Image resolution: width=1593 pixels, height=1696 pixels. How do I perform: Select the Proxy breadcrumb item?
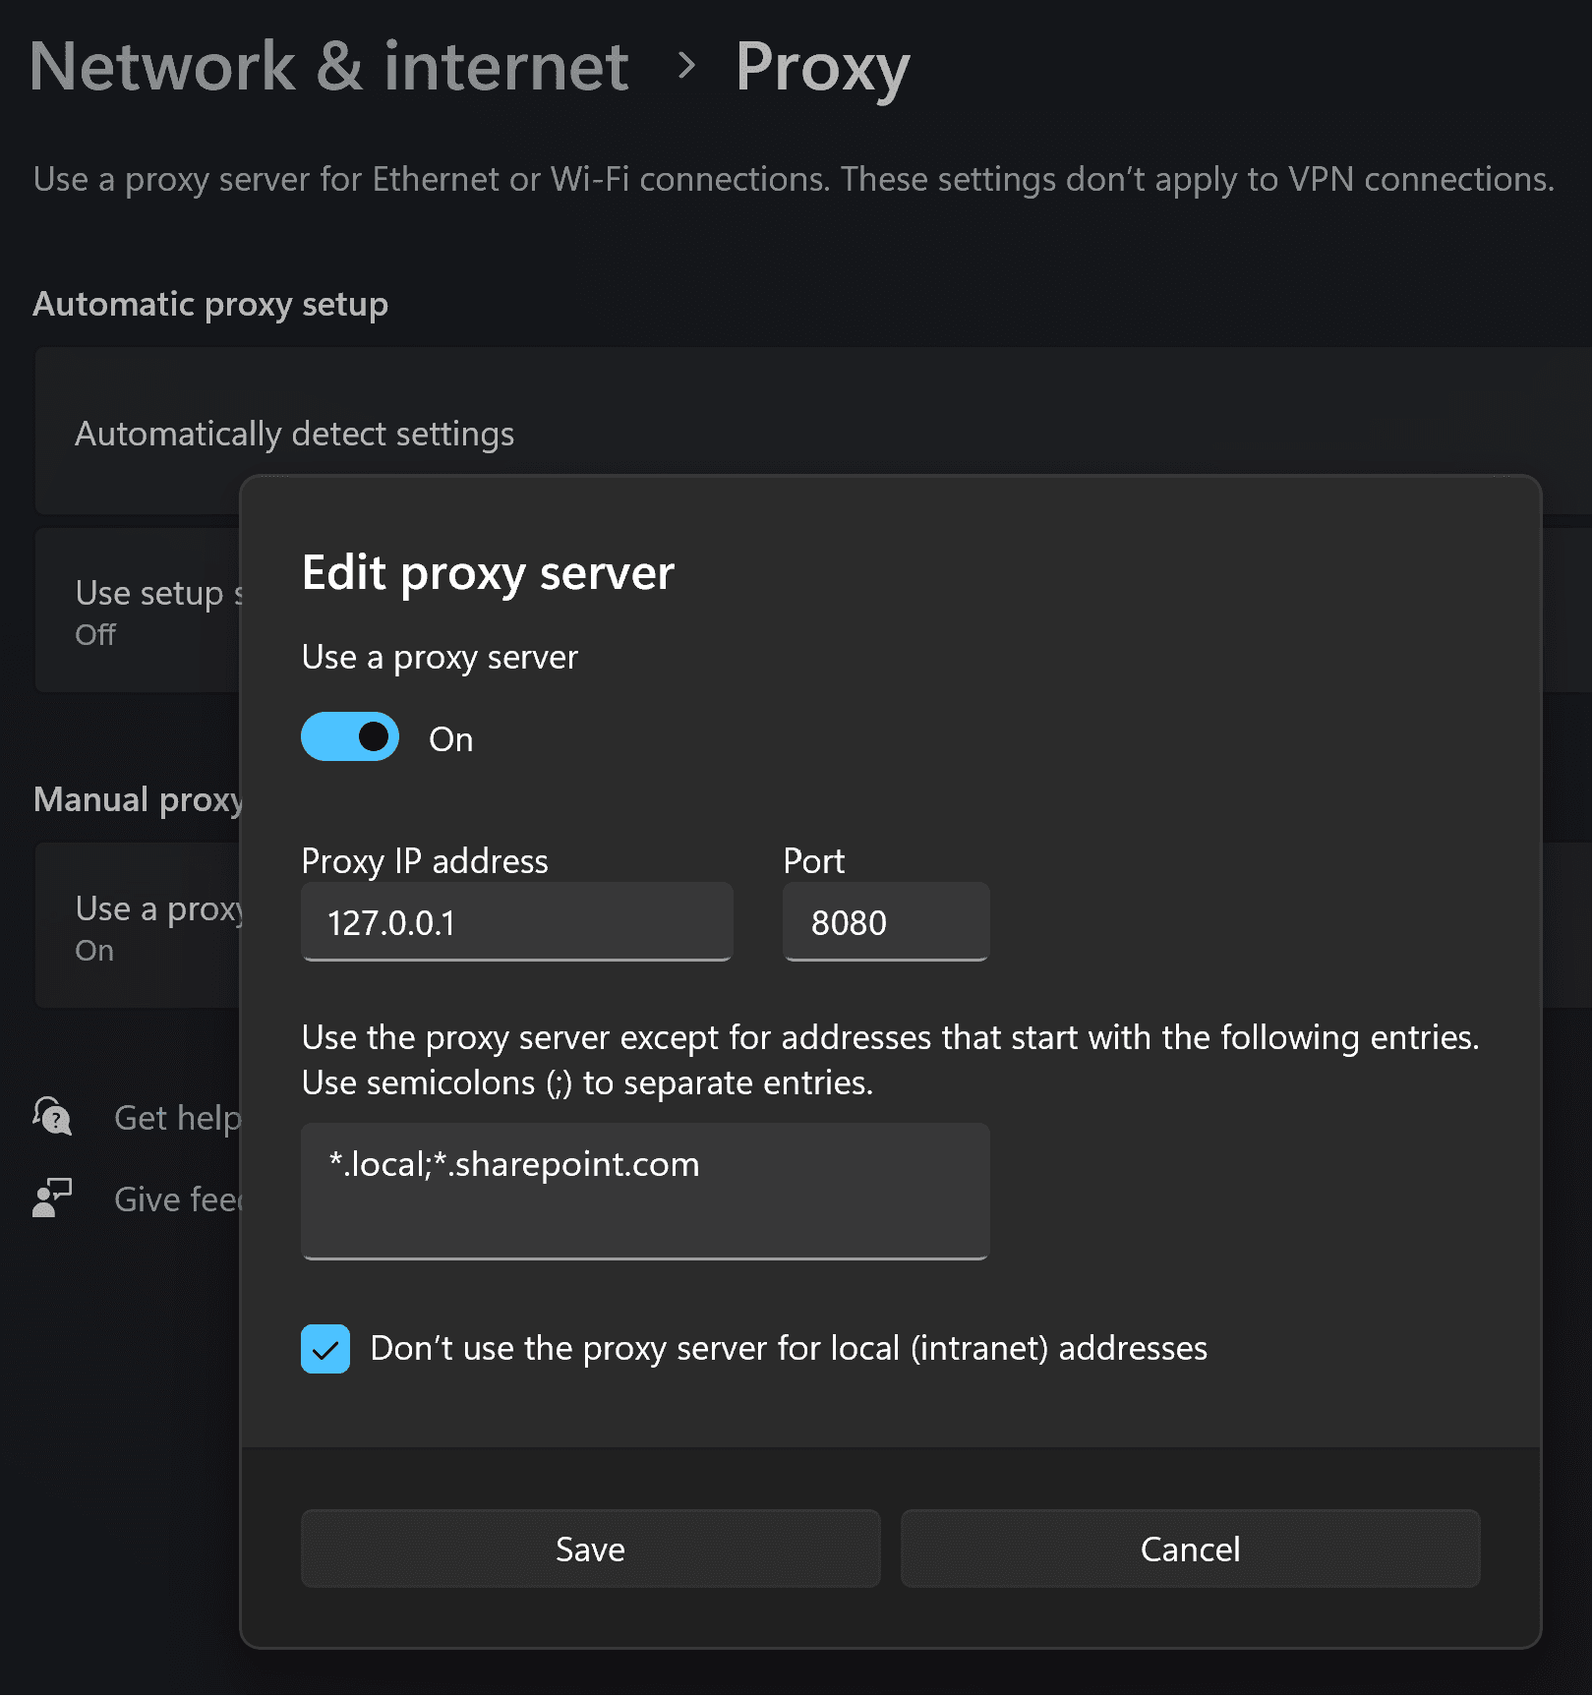(x=820, y=66)
